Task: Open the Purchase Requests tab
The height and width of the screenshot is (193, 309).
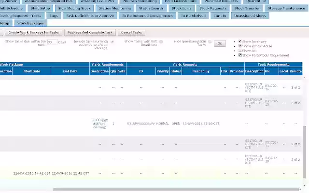Action: tap(221, 1)
